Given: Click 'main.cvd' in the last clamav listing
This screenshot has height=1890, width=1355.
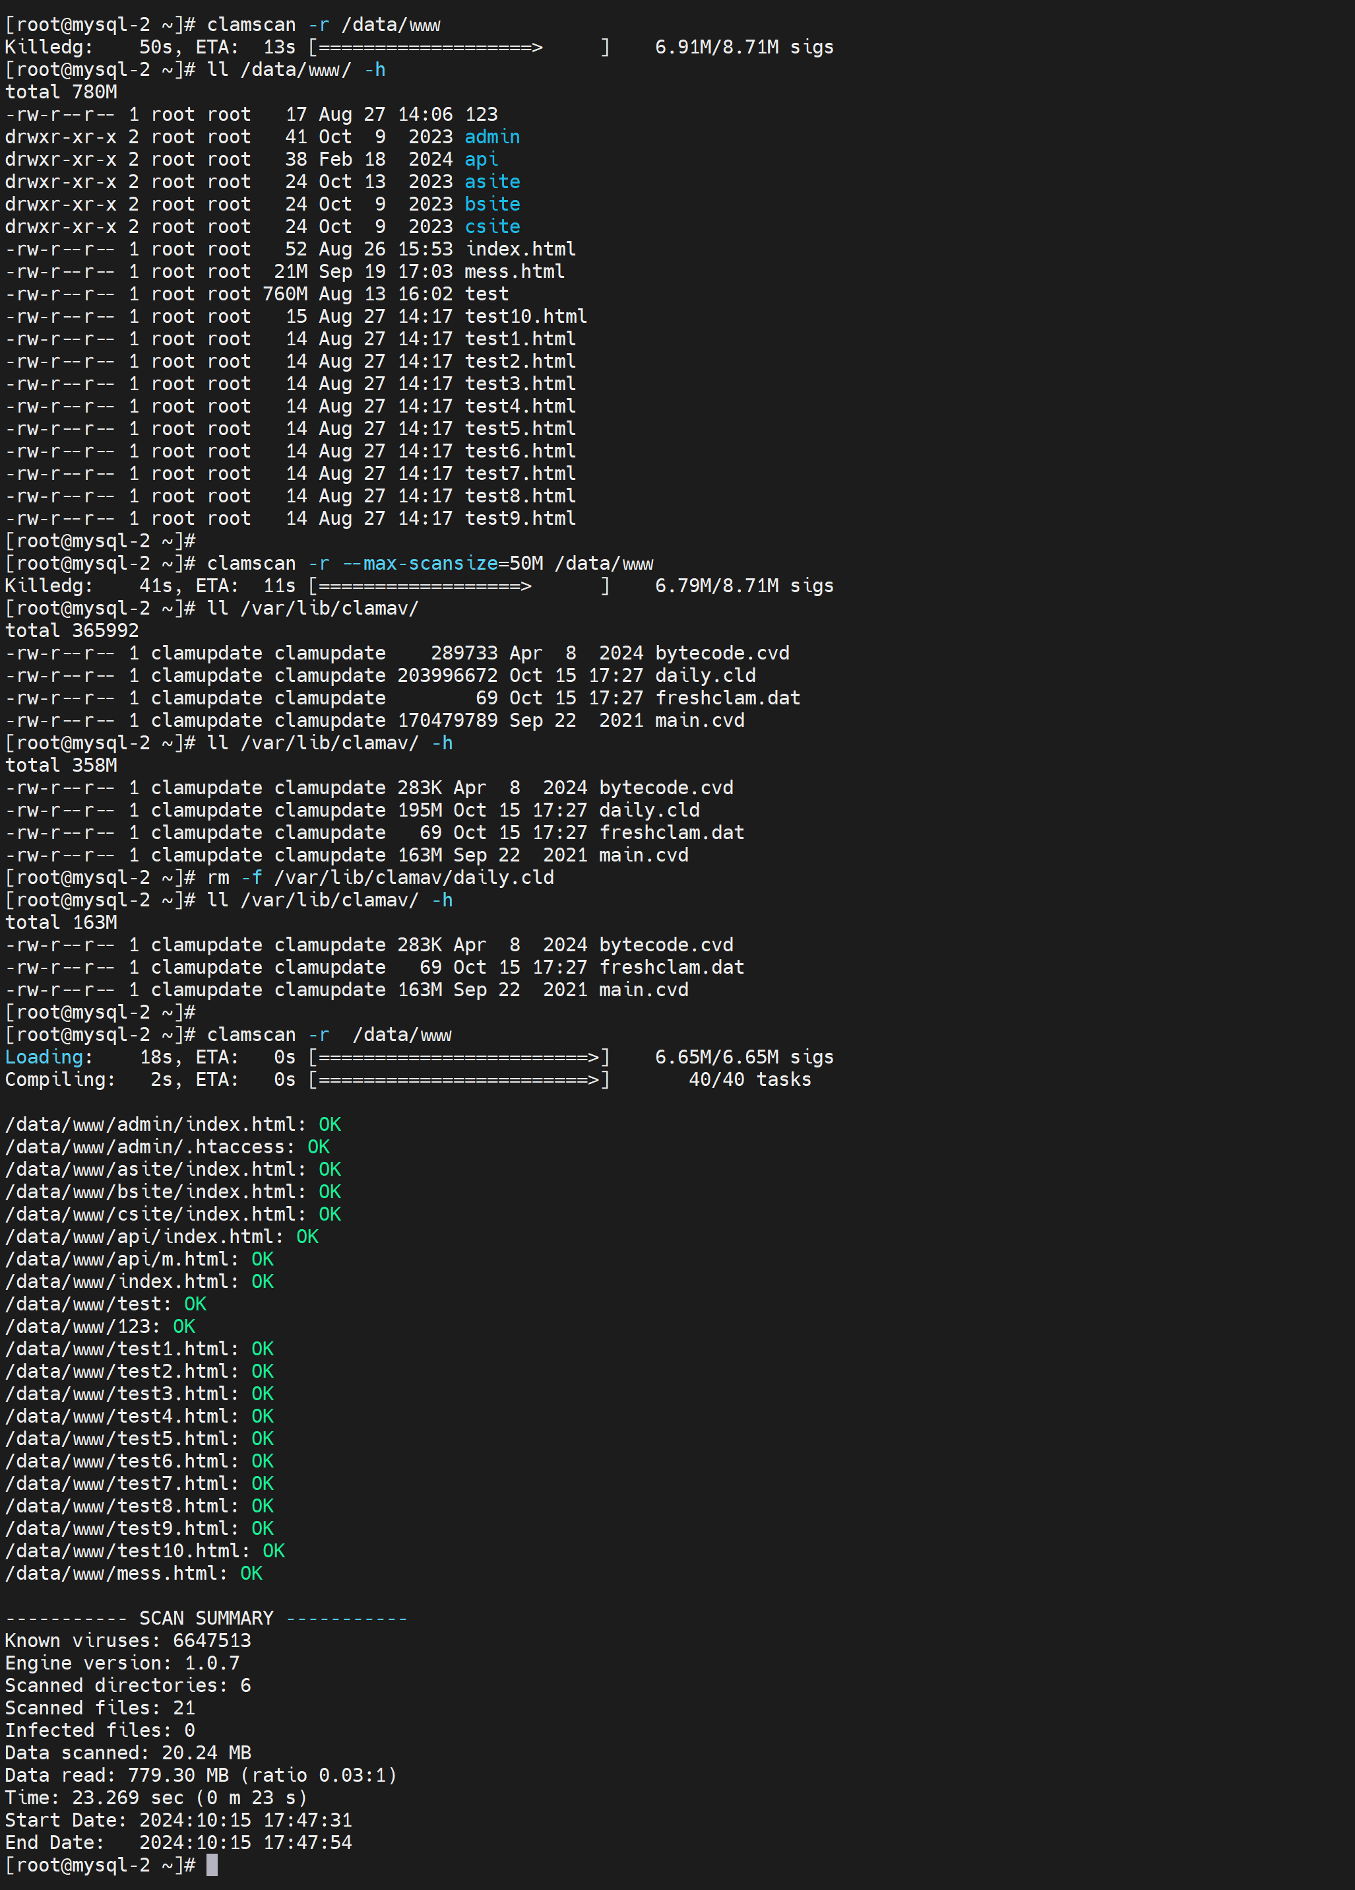Looking at the screenshot, I should tap(644, 990).
